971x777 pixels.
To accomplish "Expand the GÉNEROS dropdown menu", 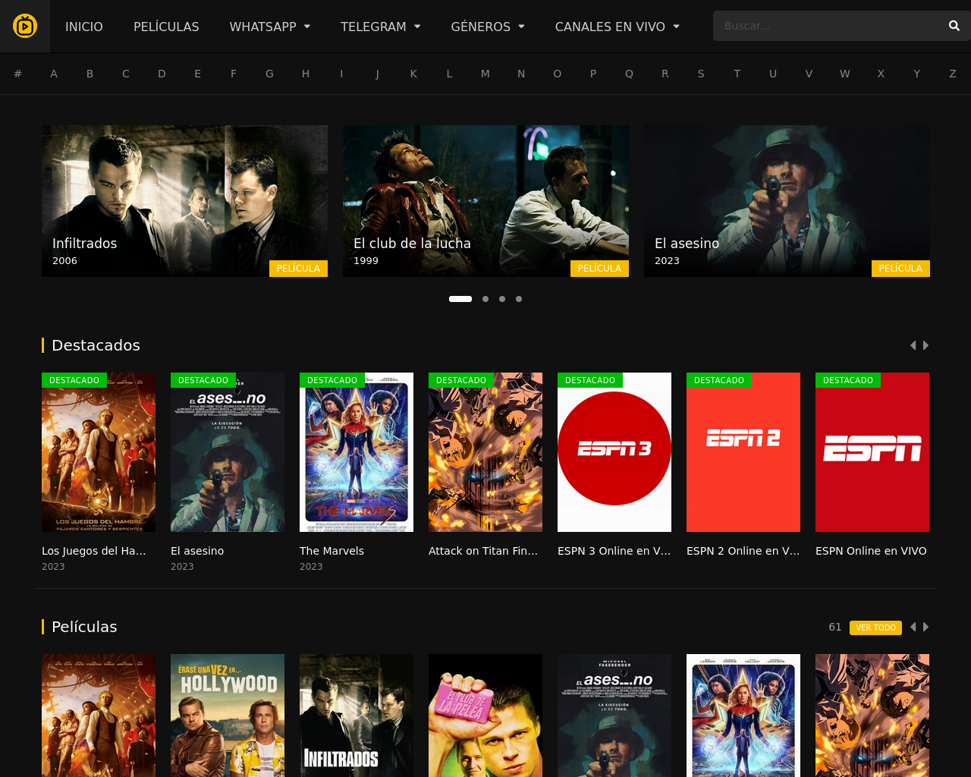I will 488,27.
